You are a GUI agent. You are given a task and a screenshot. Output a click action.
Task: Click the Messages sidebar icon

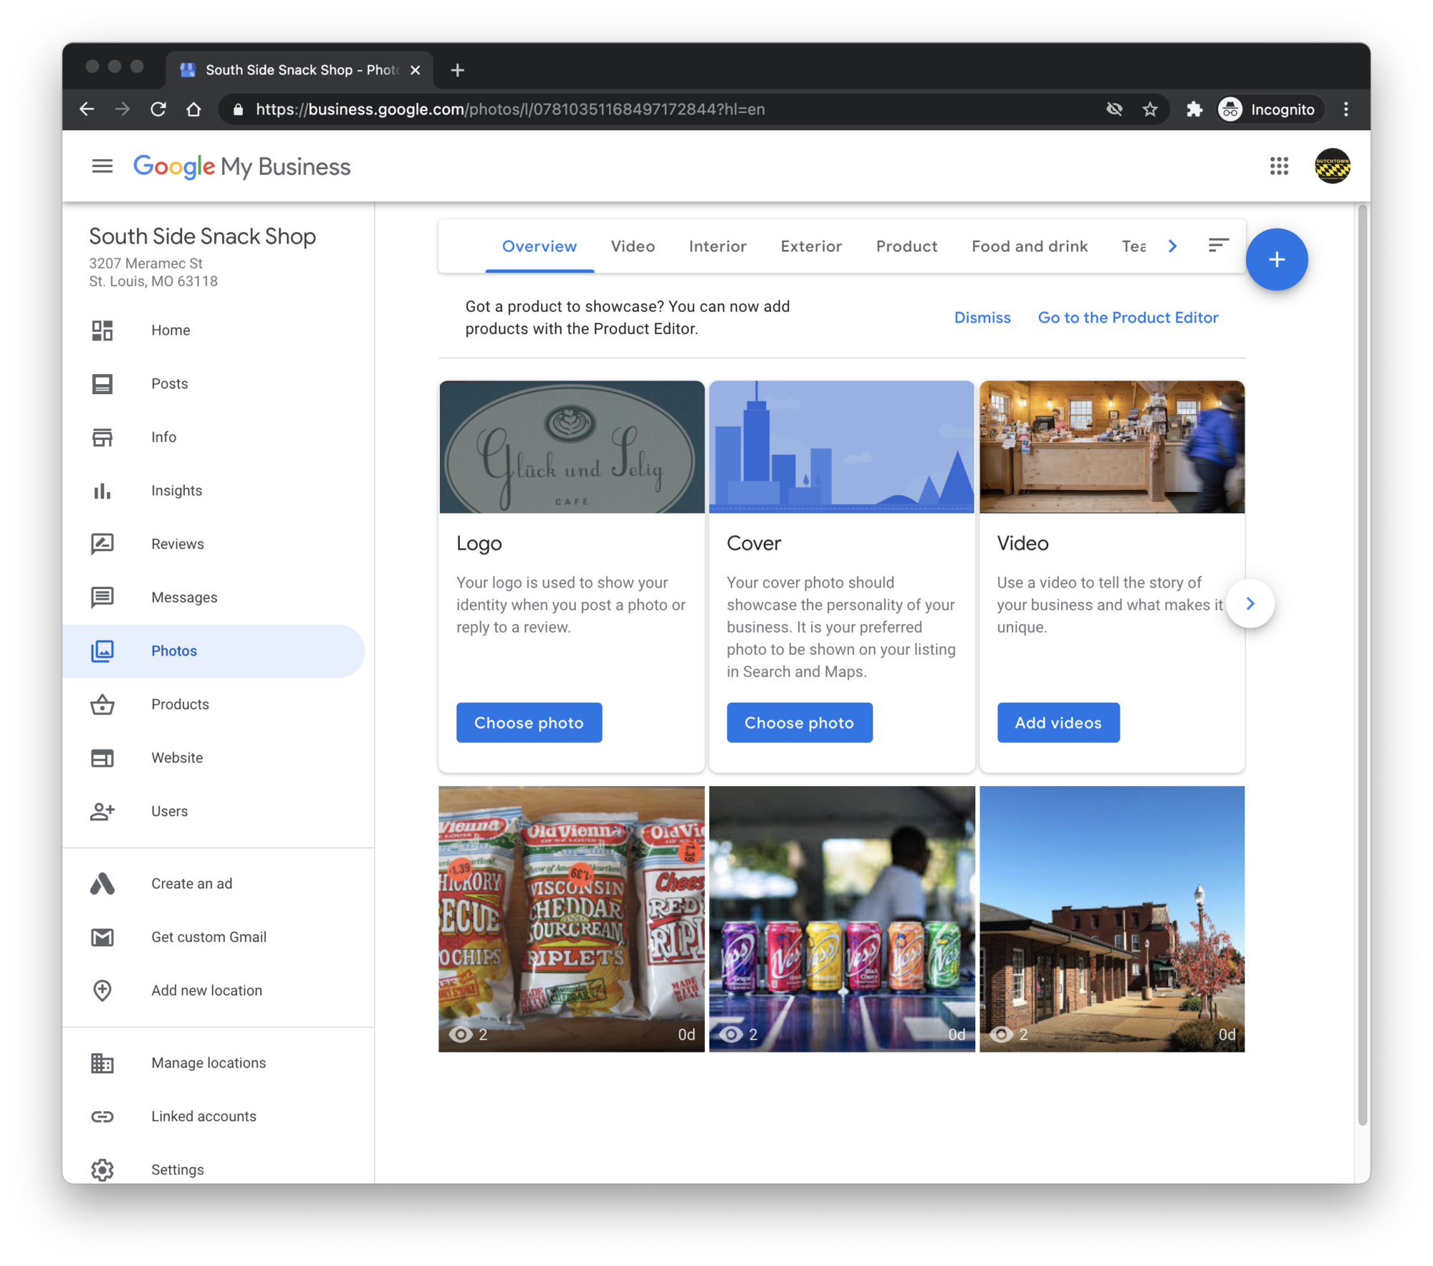point(102,596)
